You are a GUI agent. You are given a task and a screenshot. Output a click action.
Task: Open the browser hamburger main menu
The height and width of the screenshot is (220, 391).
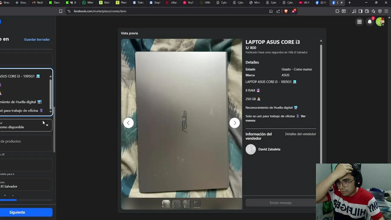pyautogui.click(x=386, y=11)
